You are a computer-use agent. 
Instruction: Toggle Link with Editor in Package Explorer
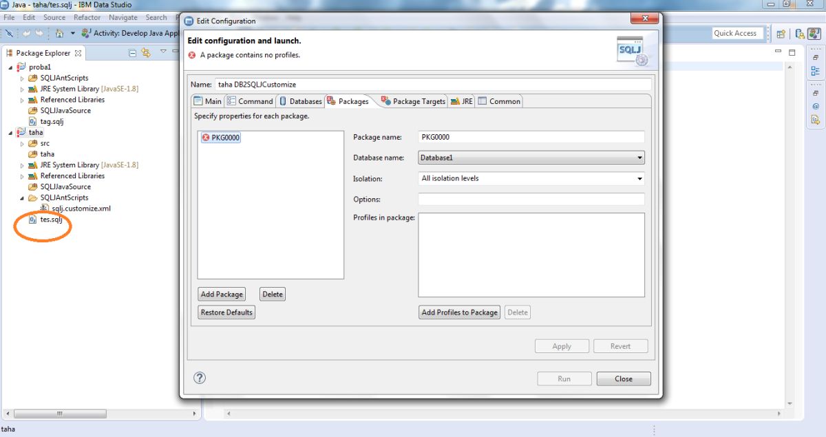coord(146,52)
